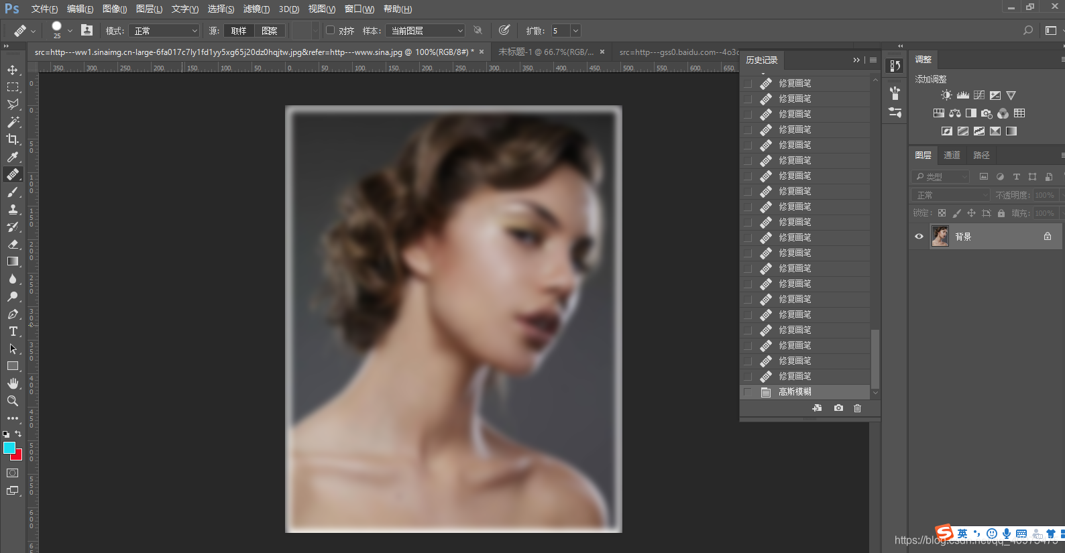The height and width of the screenshot is (553, 1065).
Task: Open tool preset picker dropdown
Action: tap(34, 31)
